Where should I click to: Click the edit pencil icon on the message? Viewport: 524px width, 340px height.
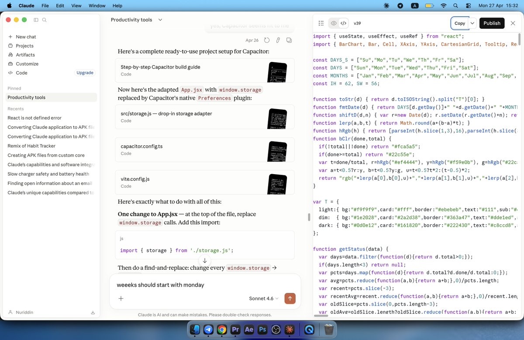(278, 40)
